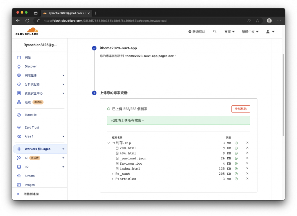This screenshot has height=216, width=297.
Task: Click the 封存.zip green status checkmark
Action: [236, 143]
